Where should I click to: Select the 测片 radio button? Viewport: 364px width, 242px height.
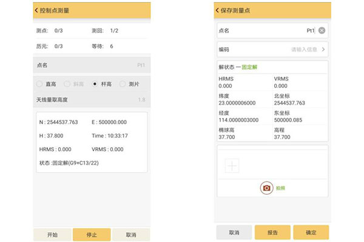point(123,84)
